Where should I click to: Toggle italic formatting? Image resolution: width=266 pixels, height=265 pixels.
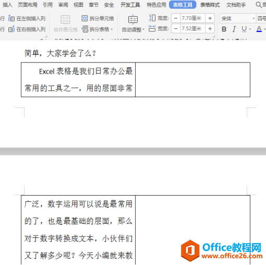(234, 29)
